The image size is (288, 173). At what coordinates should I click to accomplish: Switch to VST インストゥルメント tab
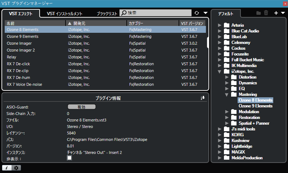[64, 14]
